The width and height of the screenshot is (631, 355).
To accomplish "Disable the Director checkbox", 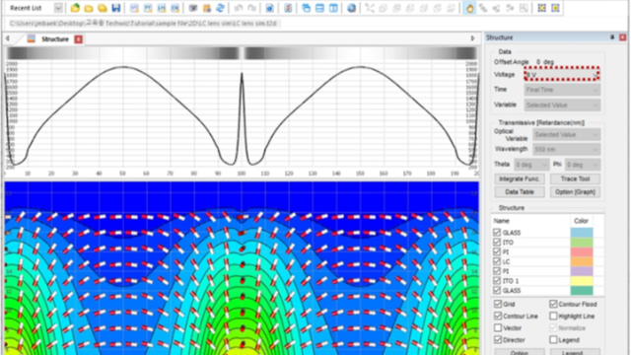I will 498,339.
